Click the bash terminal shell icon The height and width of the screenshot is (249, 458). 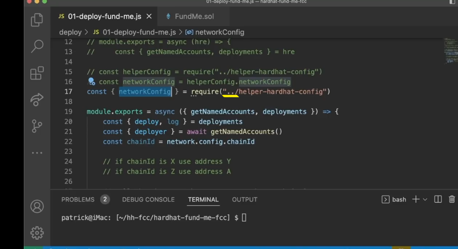385,199
